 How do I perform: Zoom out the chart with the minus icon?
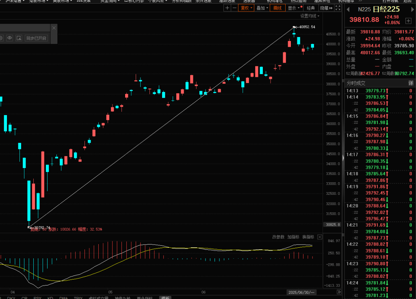click(x=234, y=8)
